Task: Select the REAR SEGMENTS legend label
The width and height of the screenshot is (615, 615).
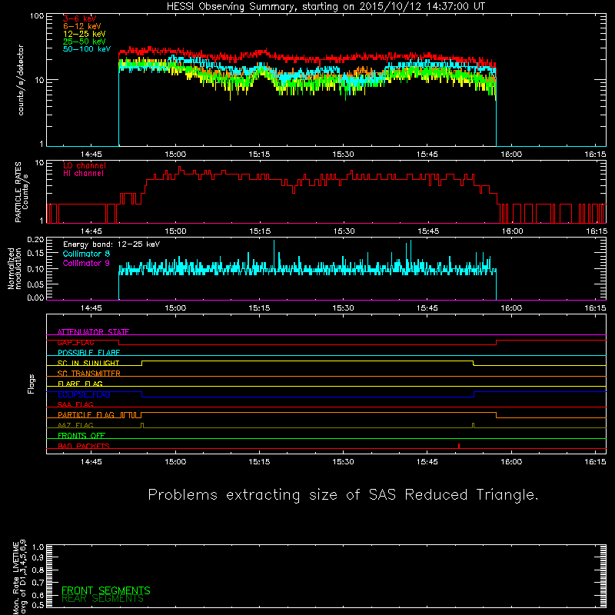Action: (103, 599)
